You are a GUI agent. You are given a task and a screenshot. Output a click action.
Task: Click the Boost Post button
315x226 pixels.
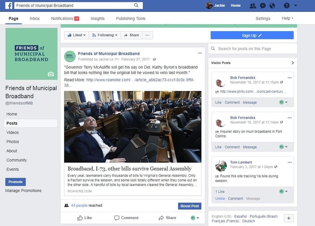[190, 206]
